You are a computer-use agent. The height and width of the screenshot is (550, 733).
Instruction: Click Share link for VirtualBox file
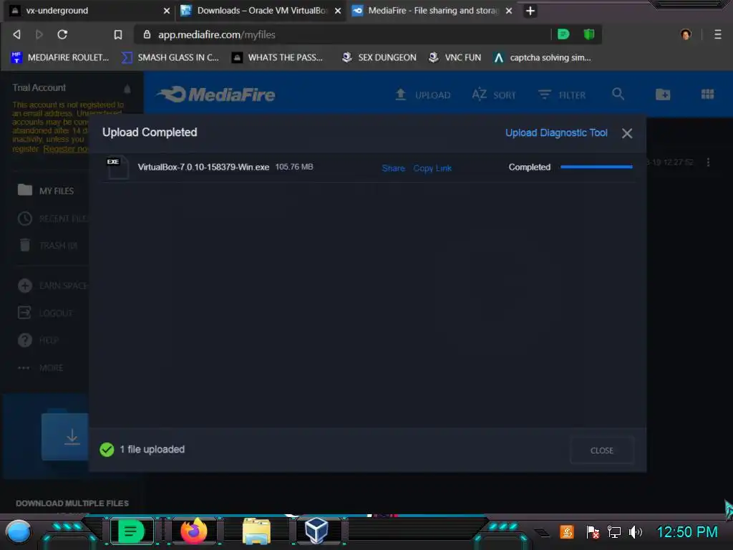393,168
